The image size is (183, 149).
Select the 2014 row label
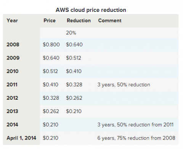[13, 125]
